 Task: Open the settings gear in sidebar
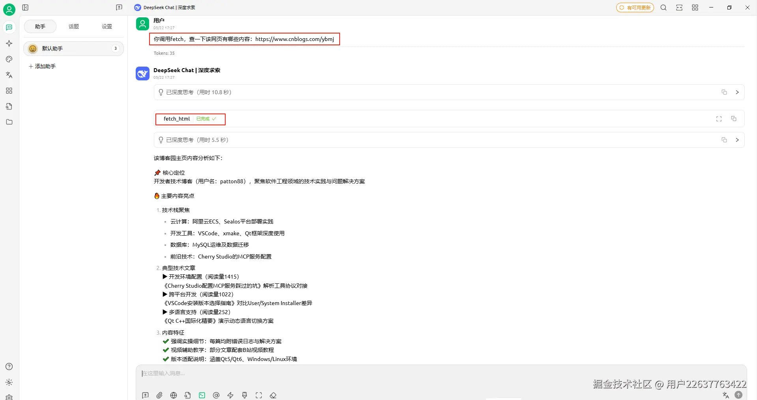pyautogui.click(x=9, y=397)
